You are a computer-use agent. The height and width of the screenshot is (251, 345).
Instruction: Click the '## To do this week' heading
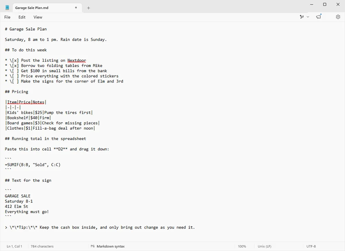click(x=26, y=50)
